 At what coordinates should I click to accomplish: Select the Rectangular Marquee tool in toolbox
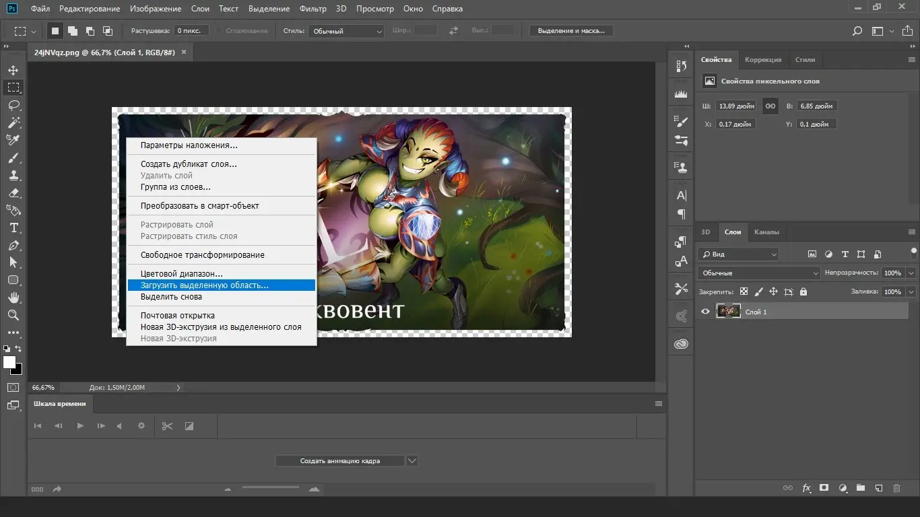pos(13,88)
